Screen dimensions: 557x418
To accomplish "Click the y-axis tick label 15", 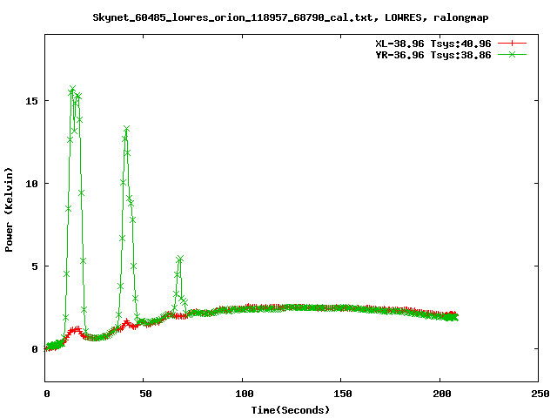I will (x=31, y=101).
